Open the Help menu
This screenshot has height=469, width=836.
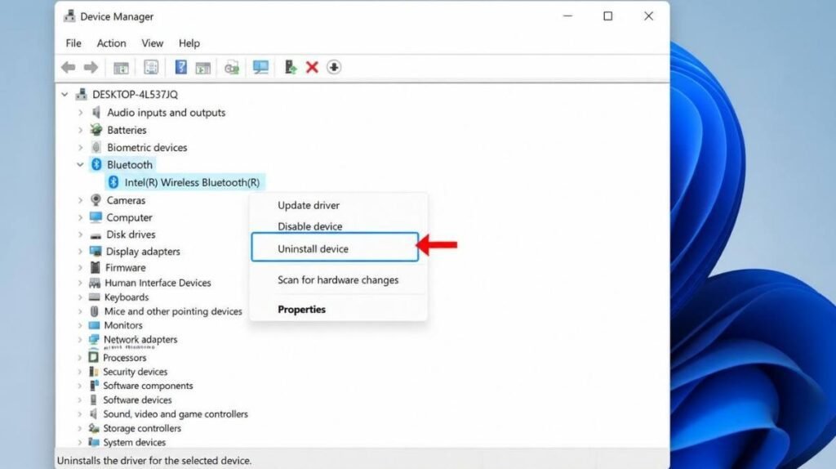pos(189,43)
